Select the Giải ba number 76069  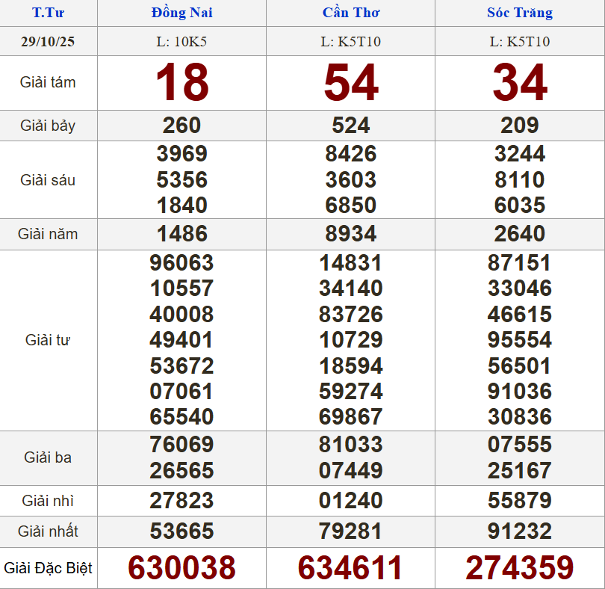coord(181,445)
